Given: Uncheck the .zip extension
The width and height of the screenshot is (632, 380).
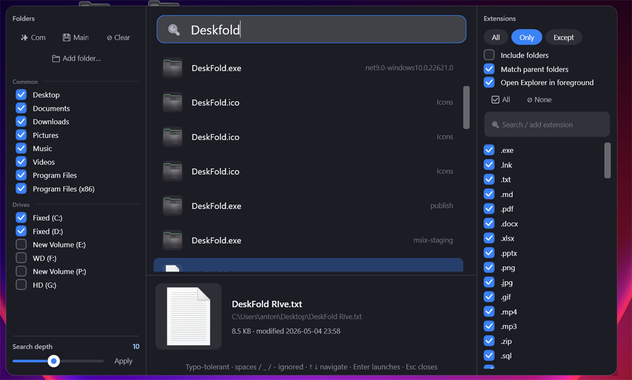Looking at the screenshot, I should (489, 340).
